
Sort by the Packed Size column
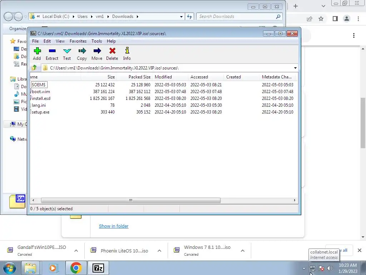(134, 77)
